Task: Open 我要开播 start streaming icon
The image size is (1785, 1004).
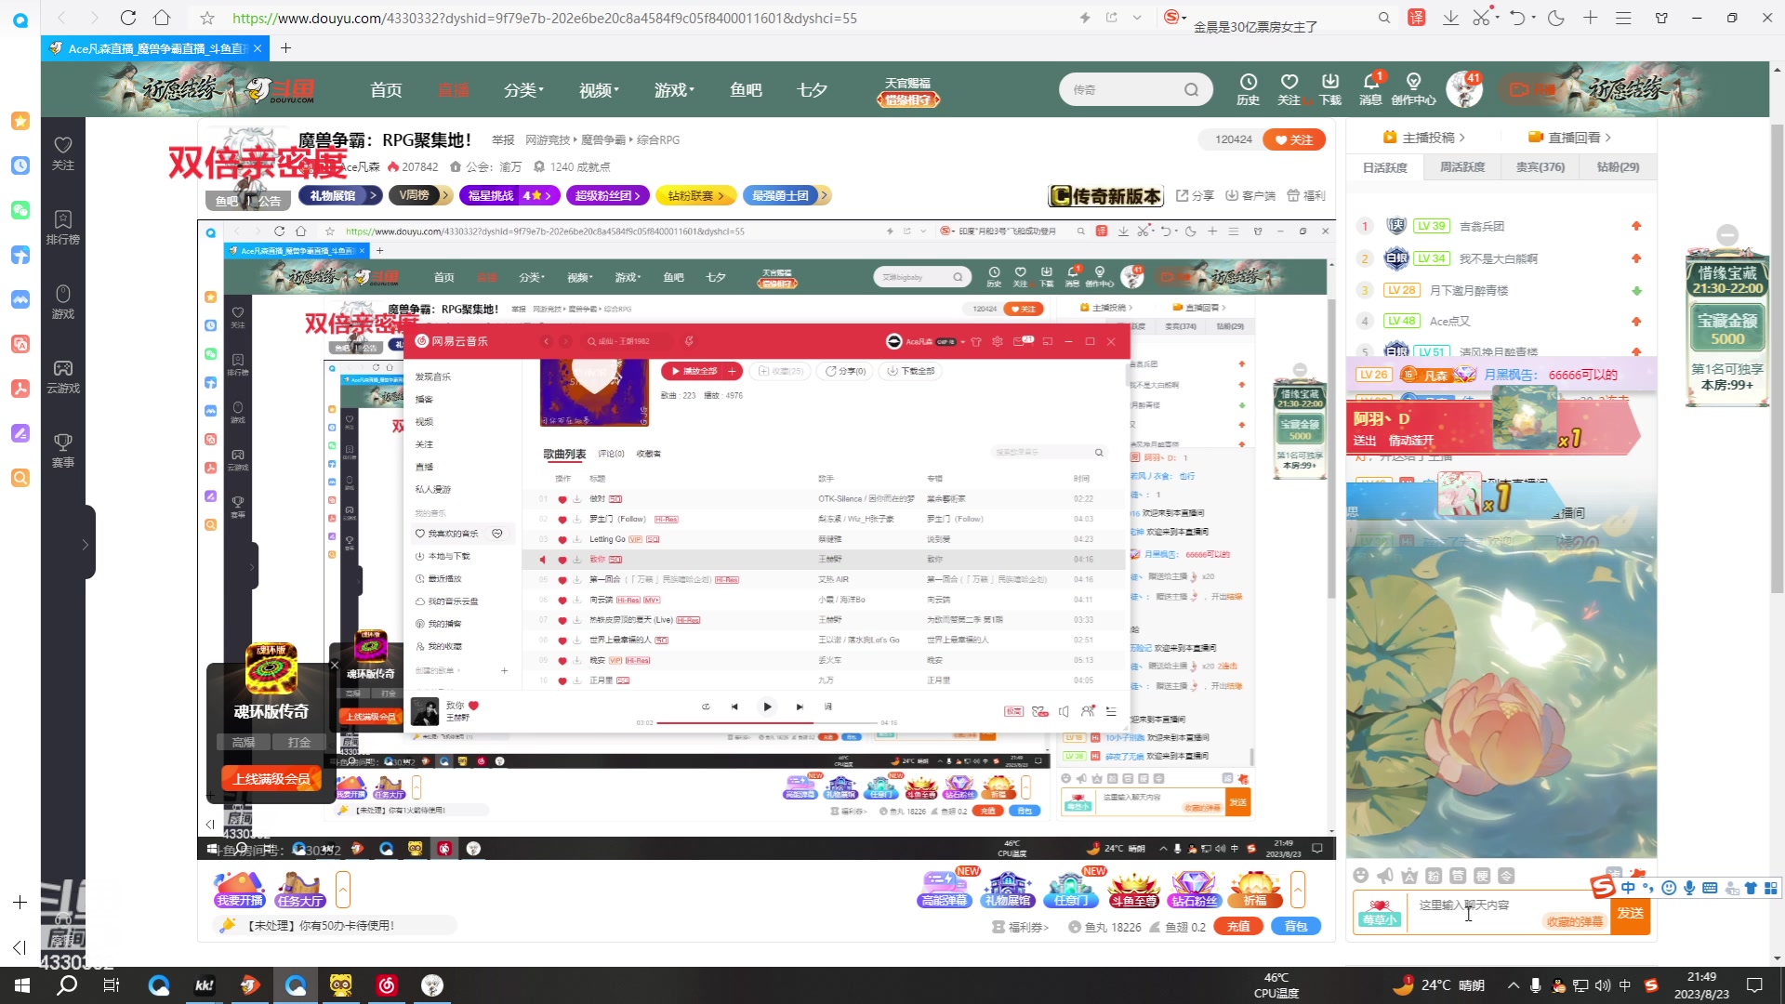Action: [240, 890]
